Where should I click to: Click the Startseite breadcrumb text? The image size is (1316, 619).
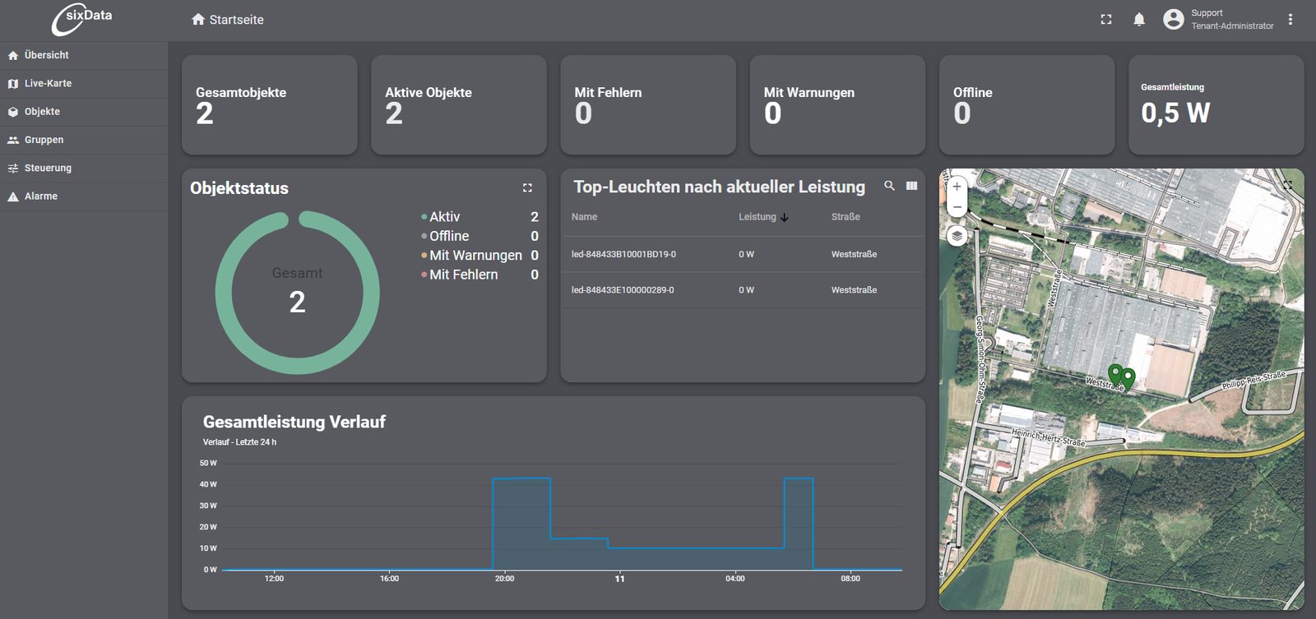click(x=236, y=20)
